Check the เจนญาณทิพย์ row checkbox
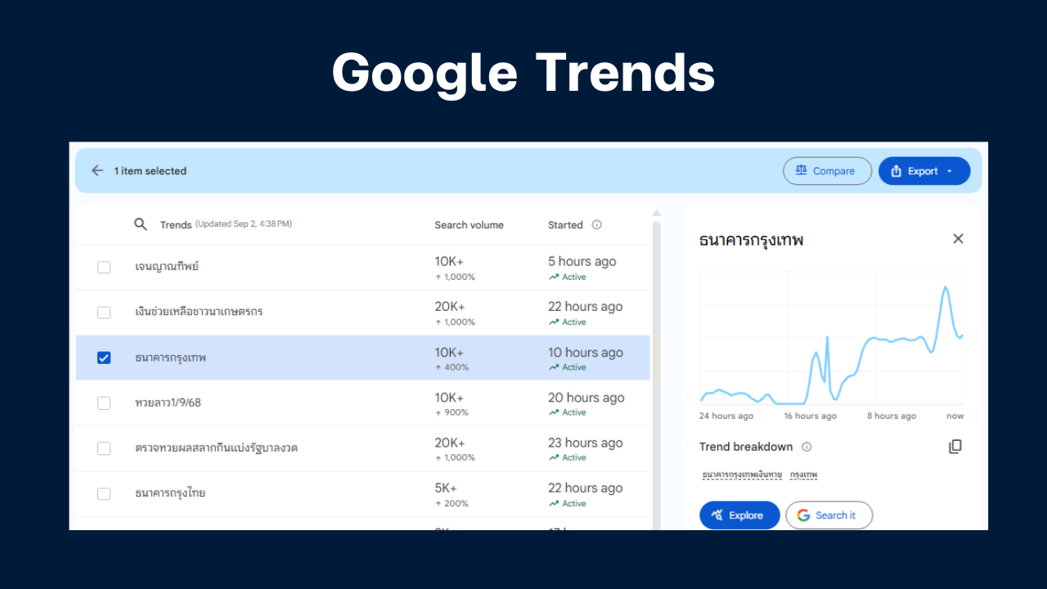The image size is (1047, 589). click(x=104, y=268)
